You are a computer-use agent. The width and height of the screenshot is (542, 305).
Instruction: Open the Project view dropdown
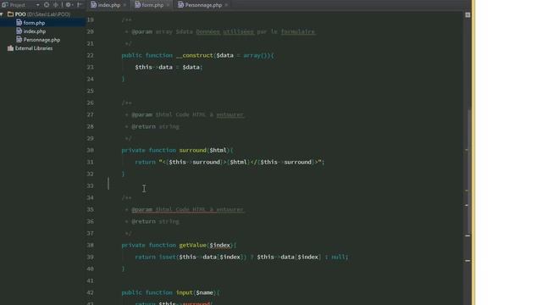[x=37, y=5]
